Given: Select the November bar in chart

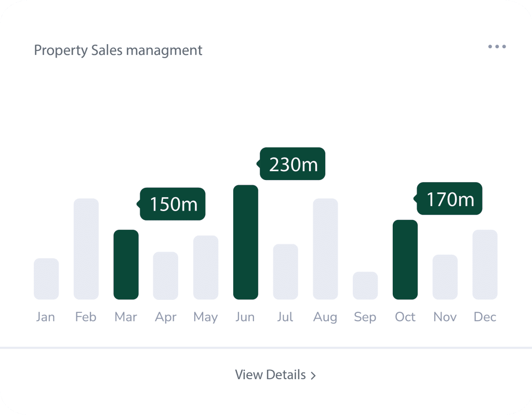Looking at the screenshot, I should [445, 277].
